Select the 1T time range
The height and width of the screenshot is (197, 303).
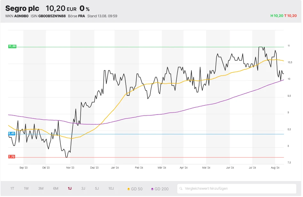12,188
